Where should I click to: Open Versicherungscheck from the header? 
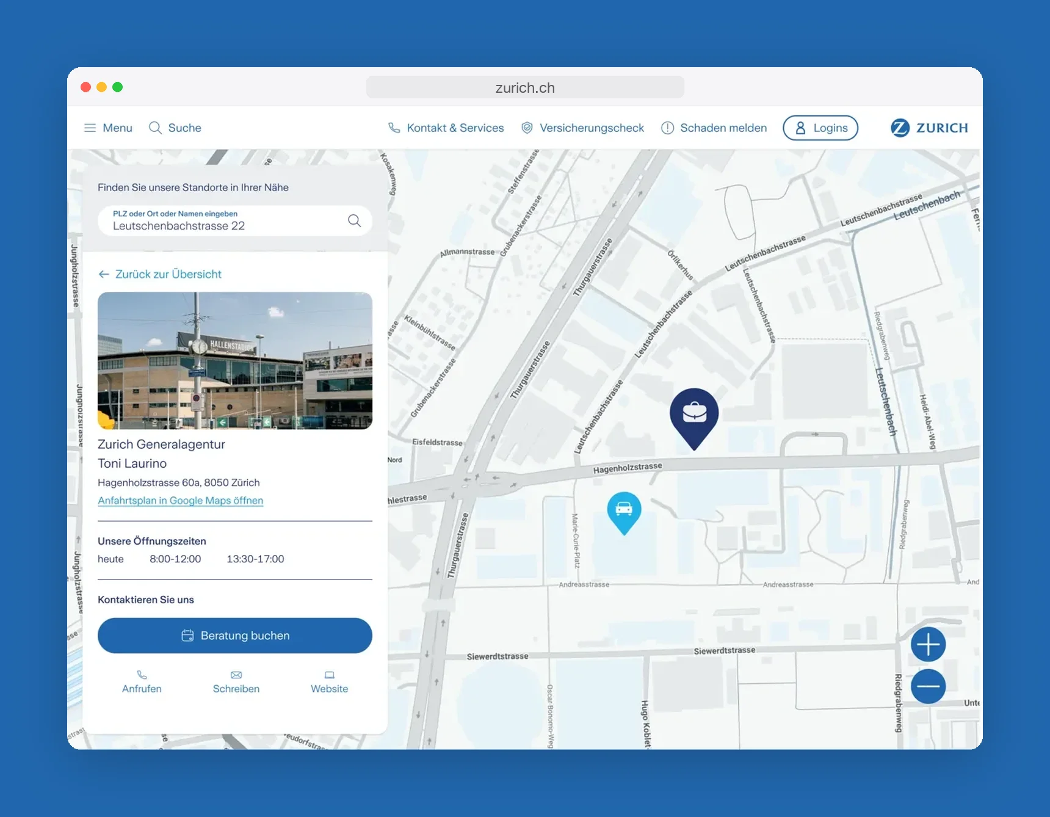[582, 128]
